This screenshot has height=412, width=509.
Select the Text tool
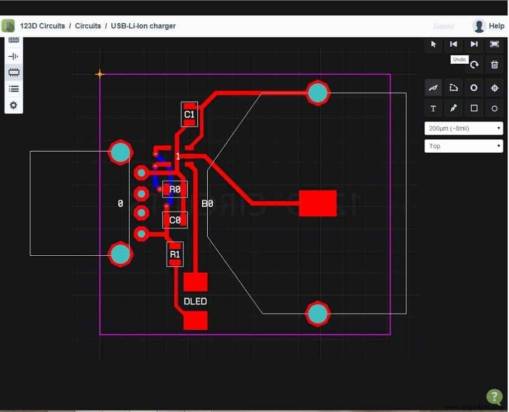[x=433, y=108]
